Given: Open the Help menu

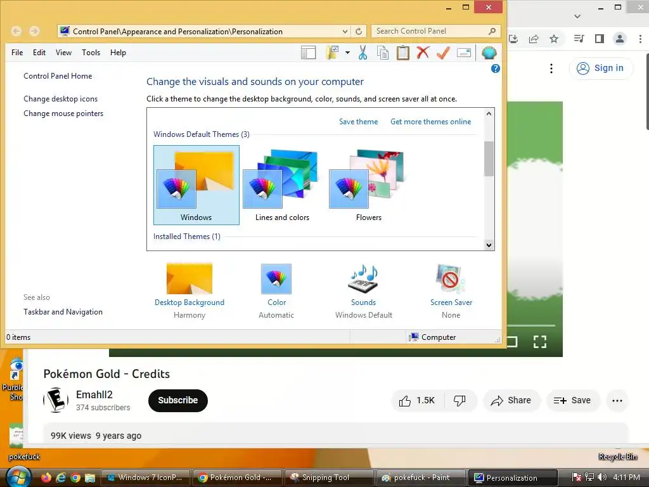Looking at the screenshot, I should 118,53.
